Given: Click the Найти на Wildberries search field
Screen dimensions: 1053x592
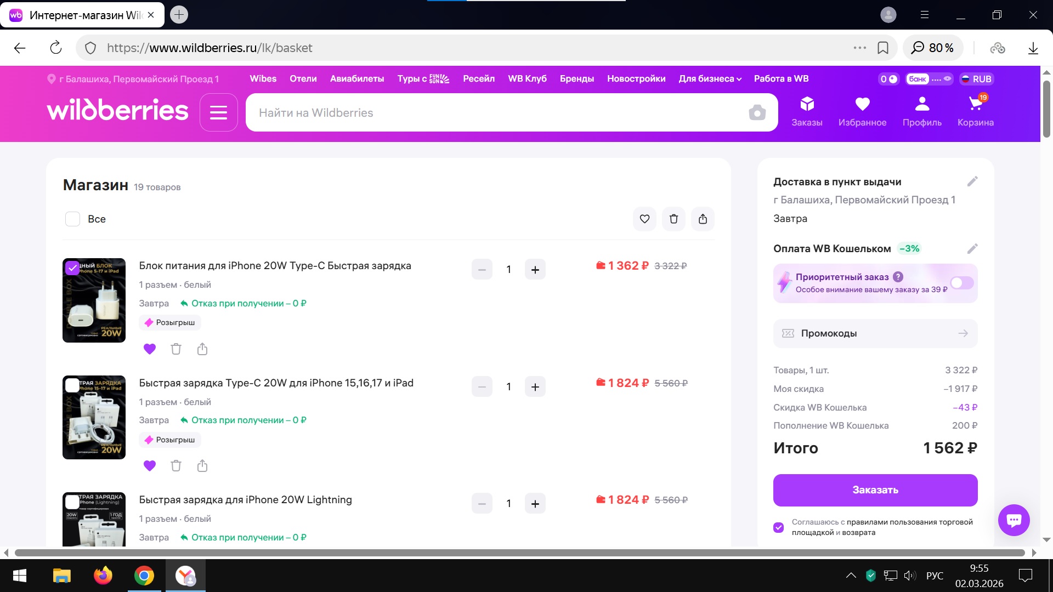Looking at the screenshot, I should pyautogui.click(x=494, y=113).
